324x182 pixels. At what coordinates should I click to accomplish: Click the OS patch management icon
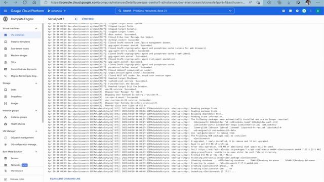6,138
